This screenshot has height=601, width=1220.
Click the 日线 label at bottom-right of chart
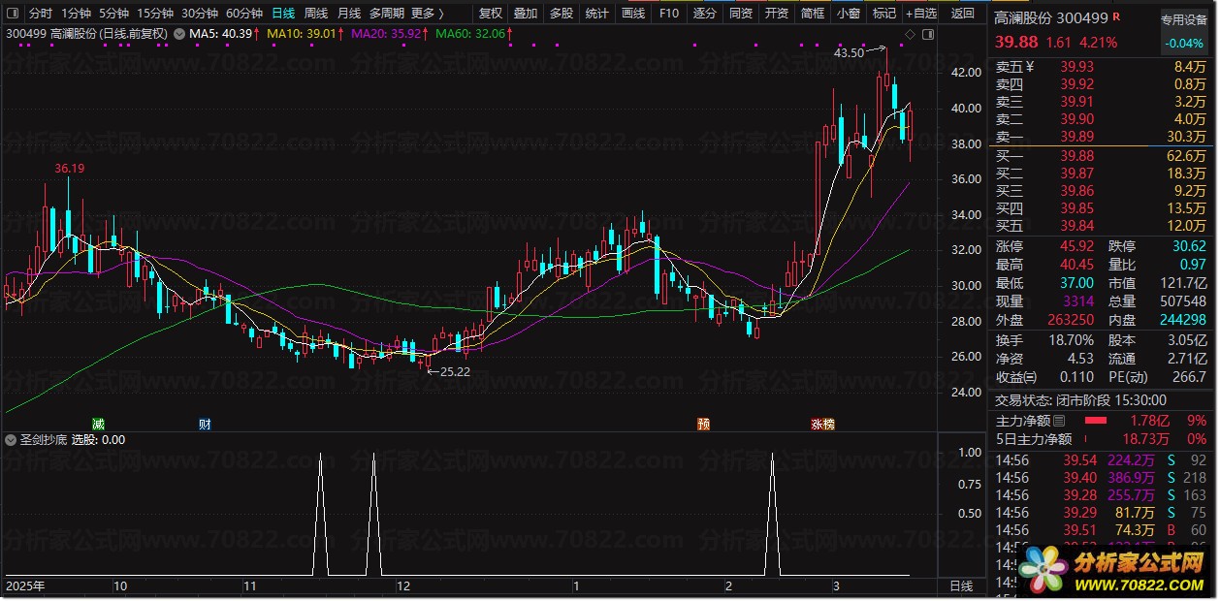point(961,586)
